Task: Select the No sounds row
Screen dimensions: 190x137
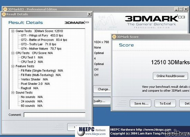Action: [32, 97]
